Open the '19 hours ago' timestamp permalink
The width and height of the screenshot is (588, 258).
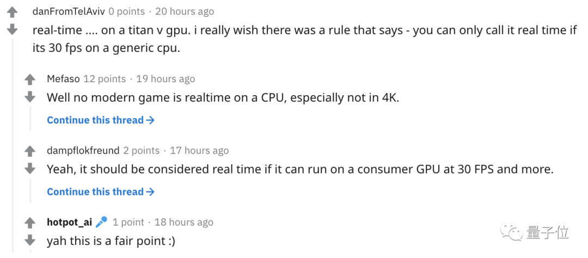(x=166, y=79)
